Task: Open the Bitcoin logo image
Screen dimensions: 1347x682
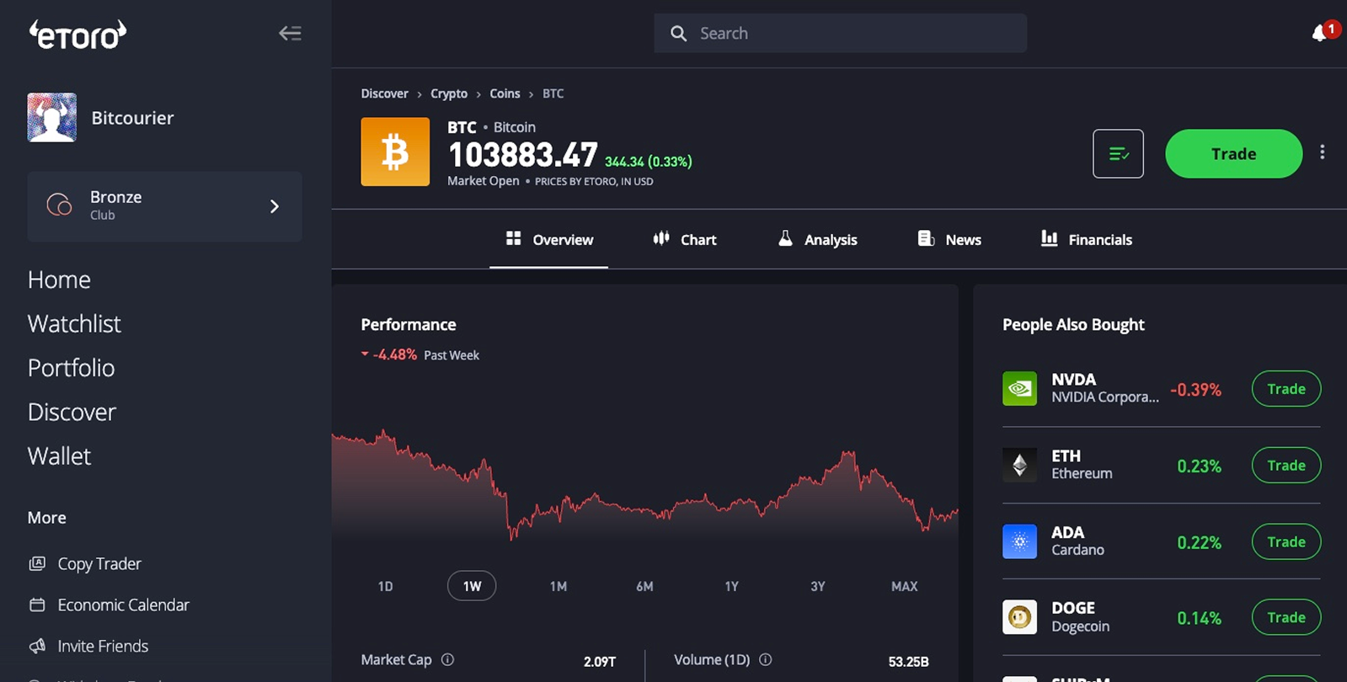Action: (395, 152)
